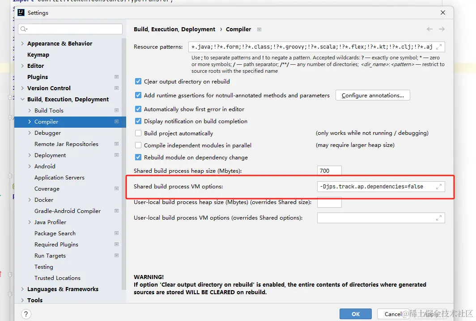Expand the Android node chevron
This screenshot has height=321, width=476.
click(30, 166)
